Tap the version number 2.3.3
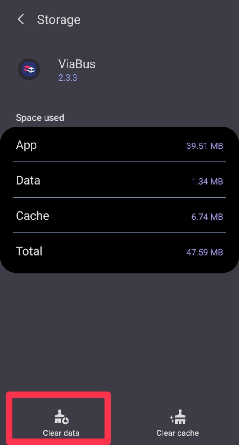239x445 pixels. pyautogui.click(x=68, y=78)
